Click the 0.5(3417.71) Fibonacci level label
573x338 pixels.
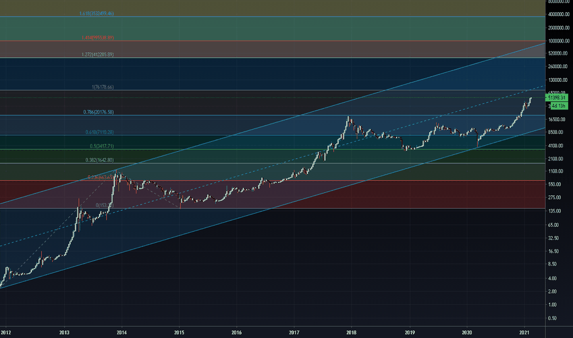101,146
